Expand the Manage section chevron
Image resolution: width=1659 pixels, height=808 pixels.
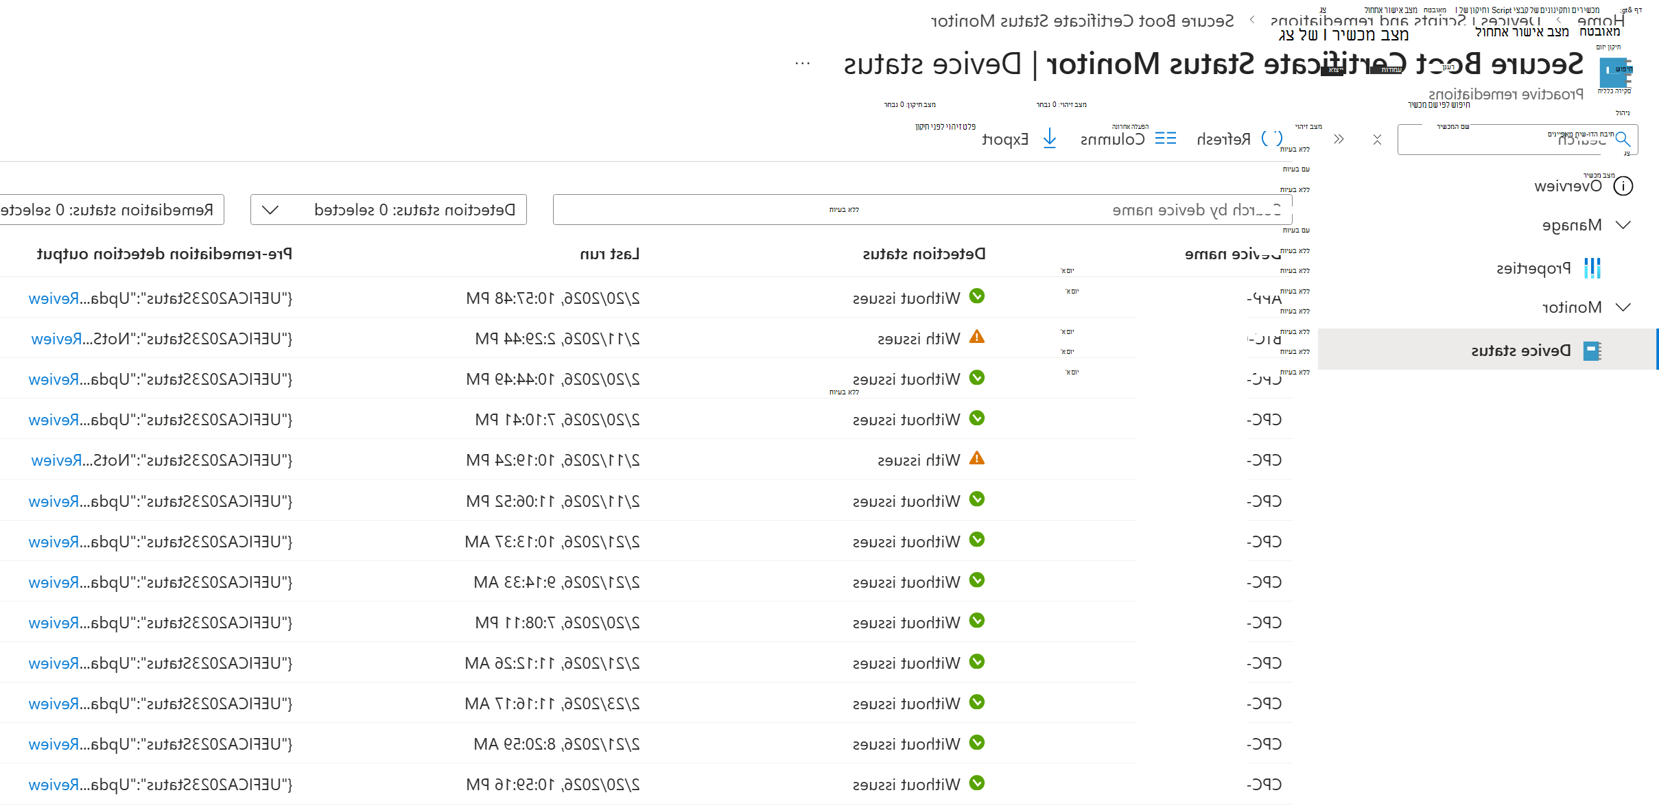pyautogui.click(x=1623, y=225)
